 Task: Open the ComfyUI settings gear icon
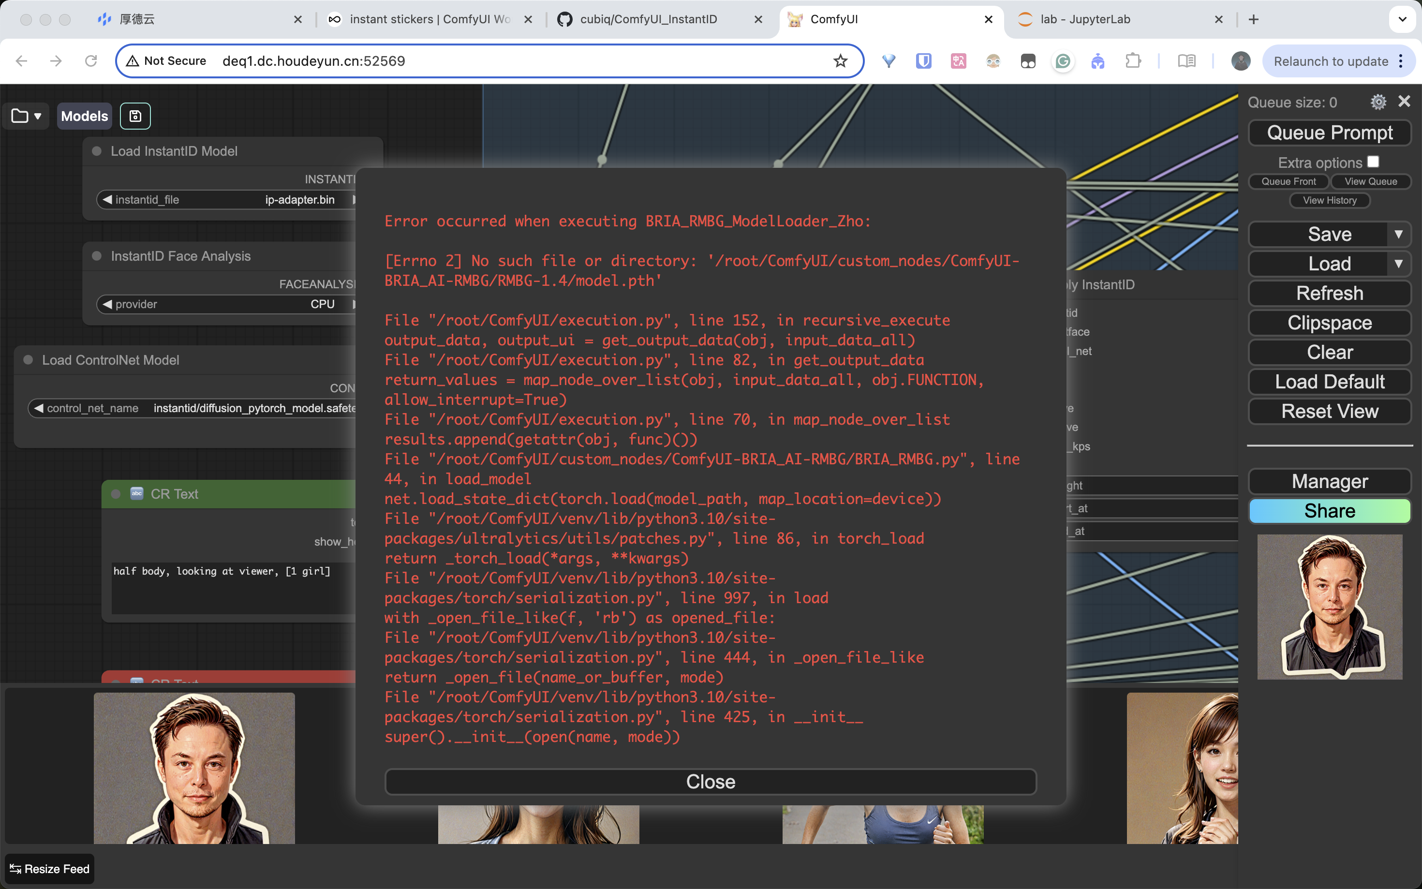(1378, 103)
